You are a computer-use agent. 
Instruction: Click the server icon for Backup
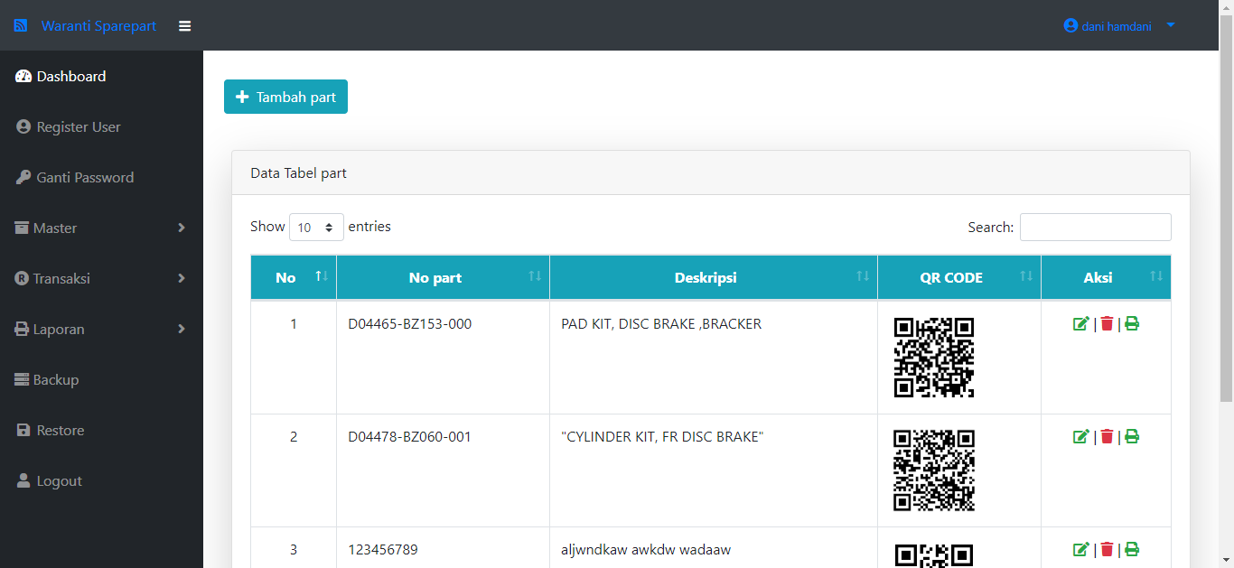pos(22,380)
